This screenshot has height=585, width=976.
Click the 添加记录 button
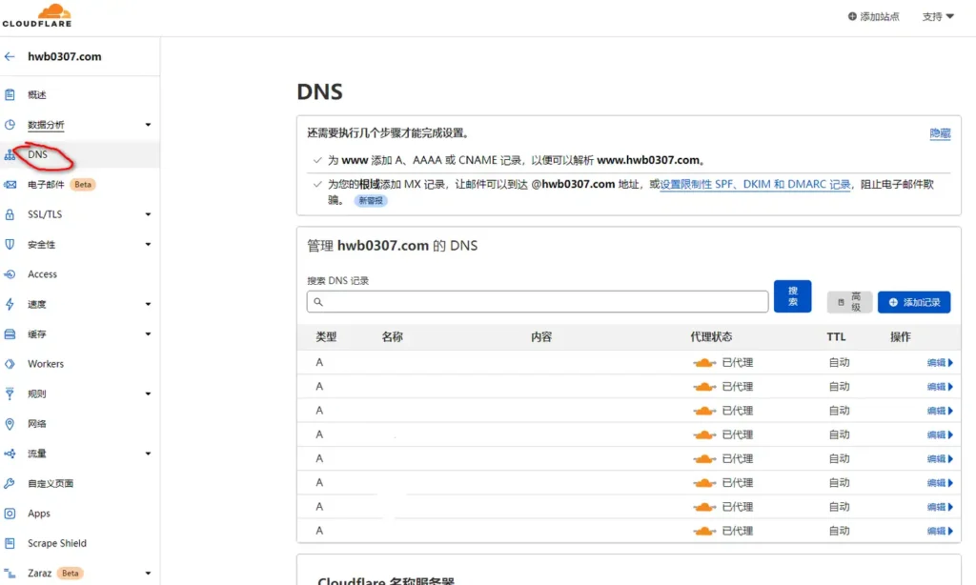pyautogui.click(x=913, y=302)
